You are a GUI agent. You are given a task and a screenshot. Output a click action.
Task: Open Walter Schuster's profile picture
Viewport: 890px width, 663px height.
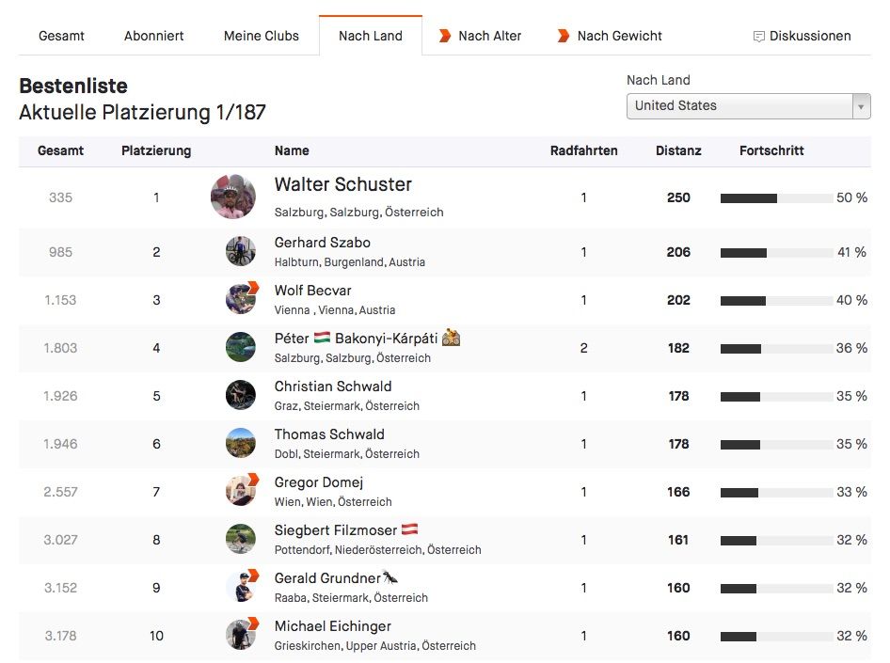(233, 197)
